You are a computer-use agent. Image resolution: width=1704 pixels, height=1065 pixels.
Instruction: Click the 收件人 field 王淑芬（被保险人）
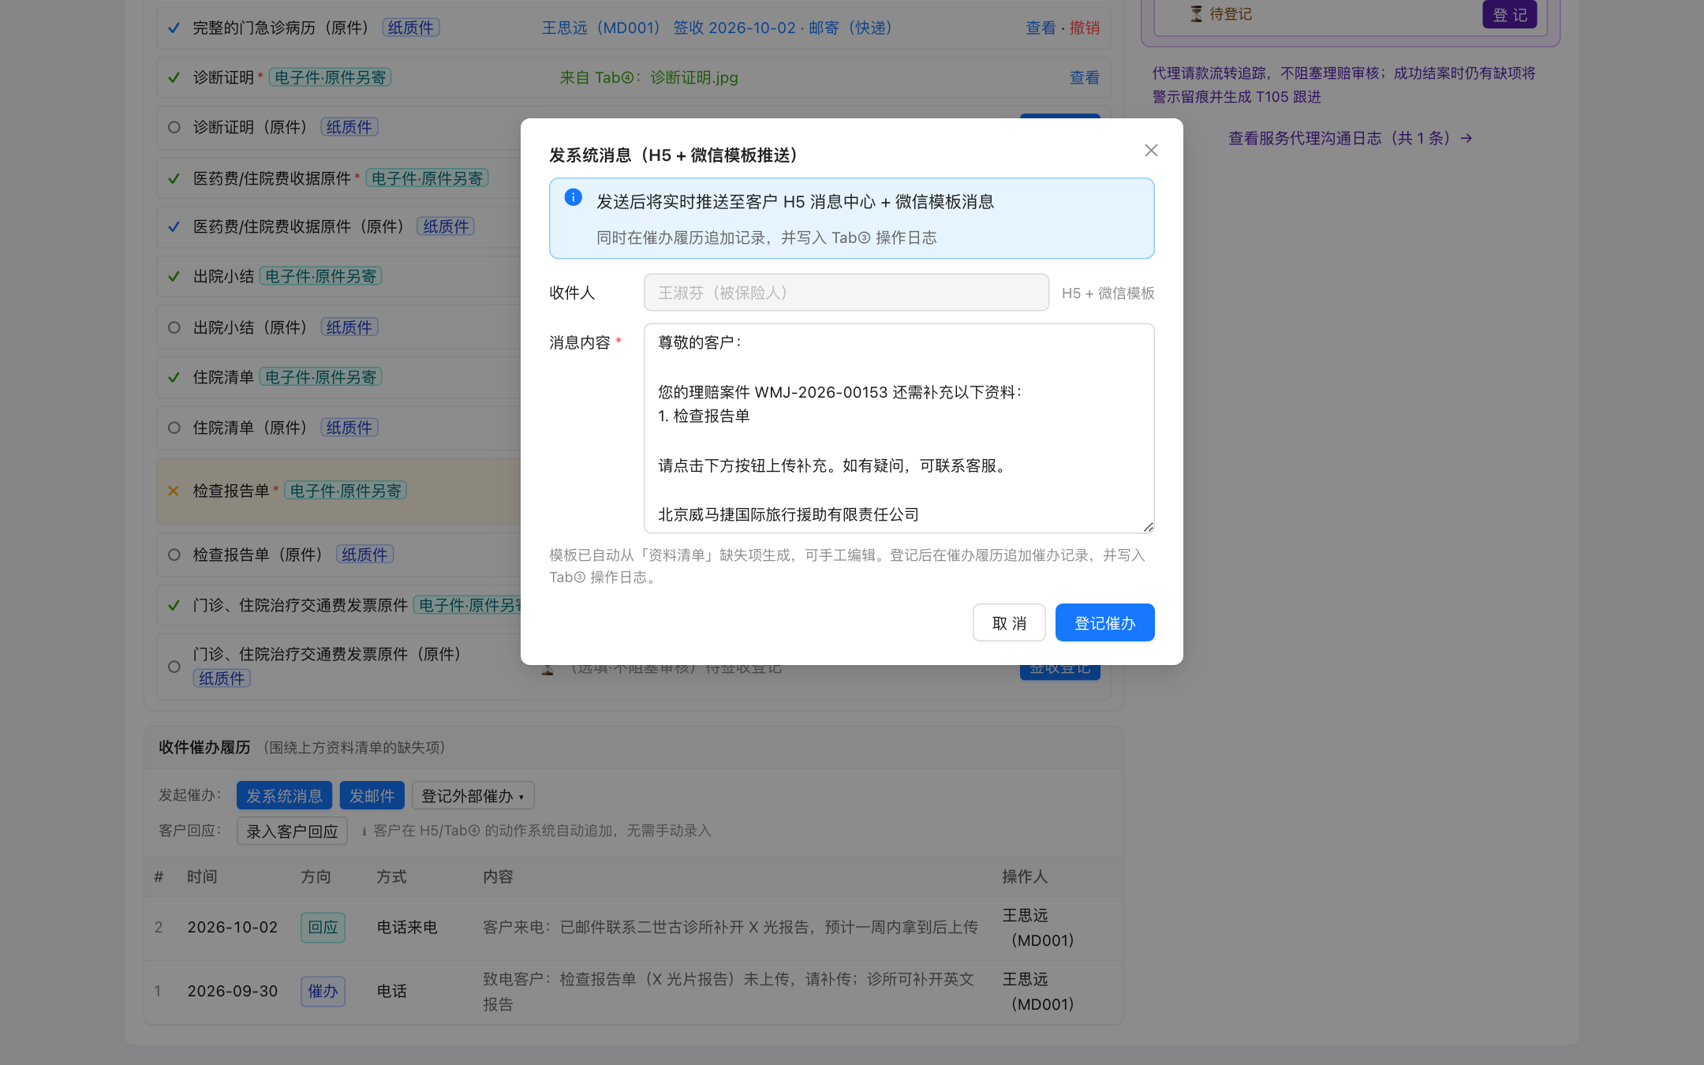[x=846, y=293]
